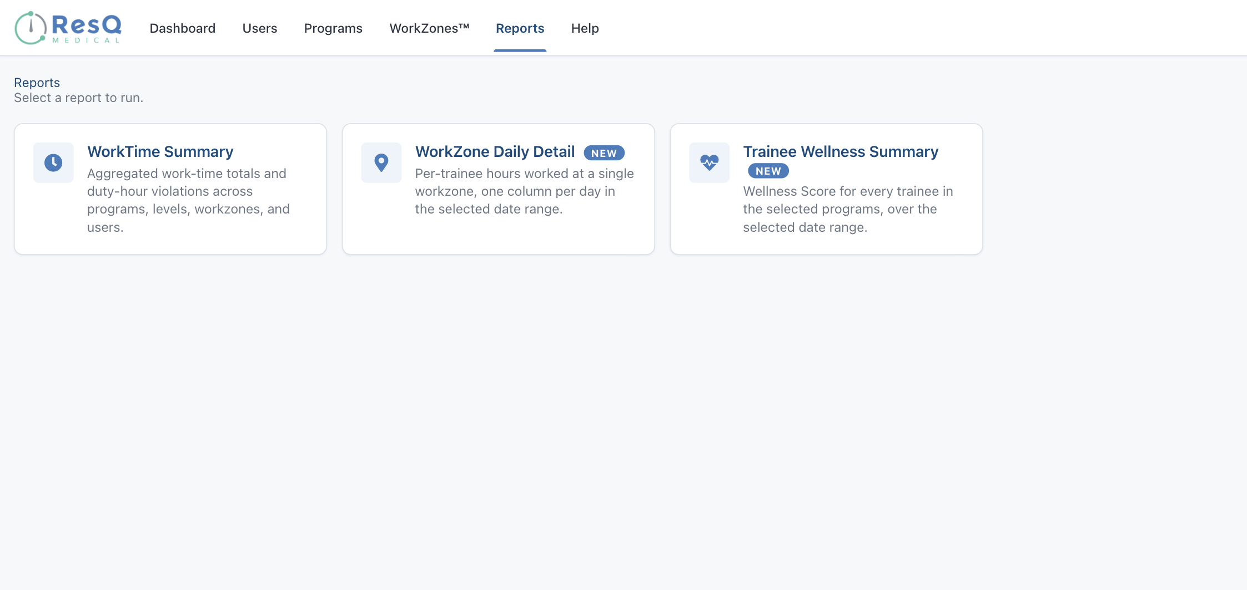
Task: Click the WorkZone Daily Detail pin icon
Action: 381,162
